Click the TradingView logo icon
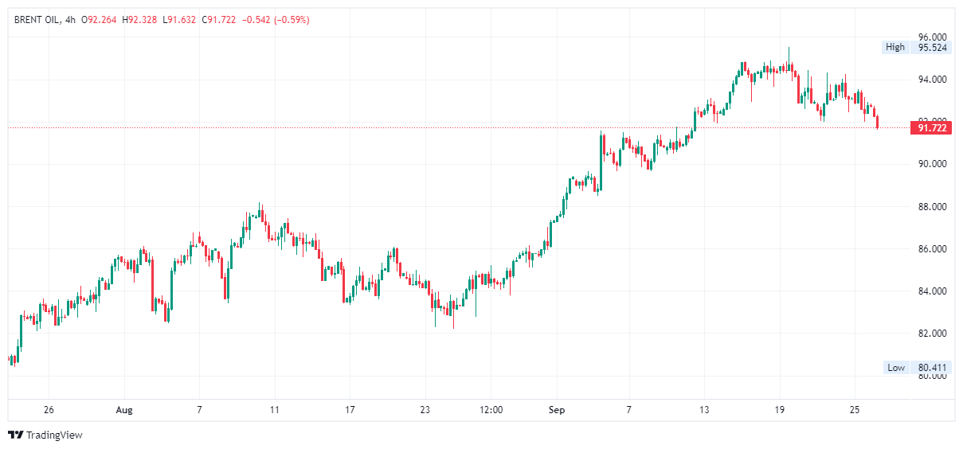This screenshot has height=449, width=963. coord(15,435)
